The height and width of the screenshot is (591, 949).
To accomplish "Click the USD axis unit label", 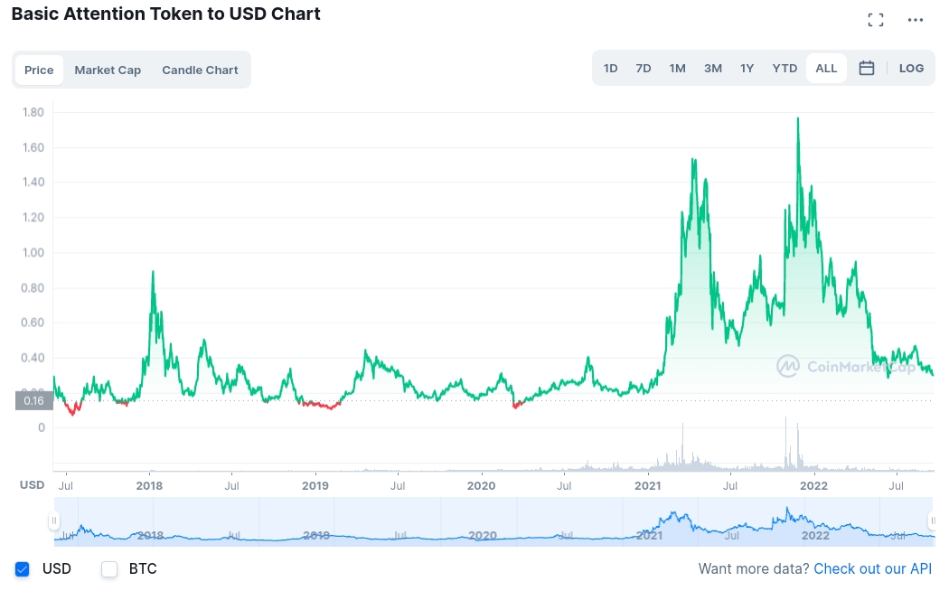I will click(32, 485).
